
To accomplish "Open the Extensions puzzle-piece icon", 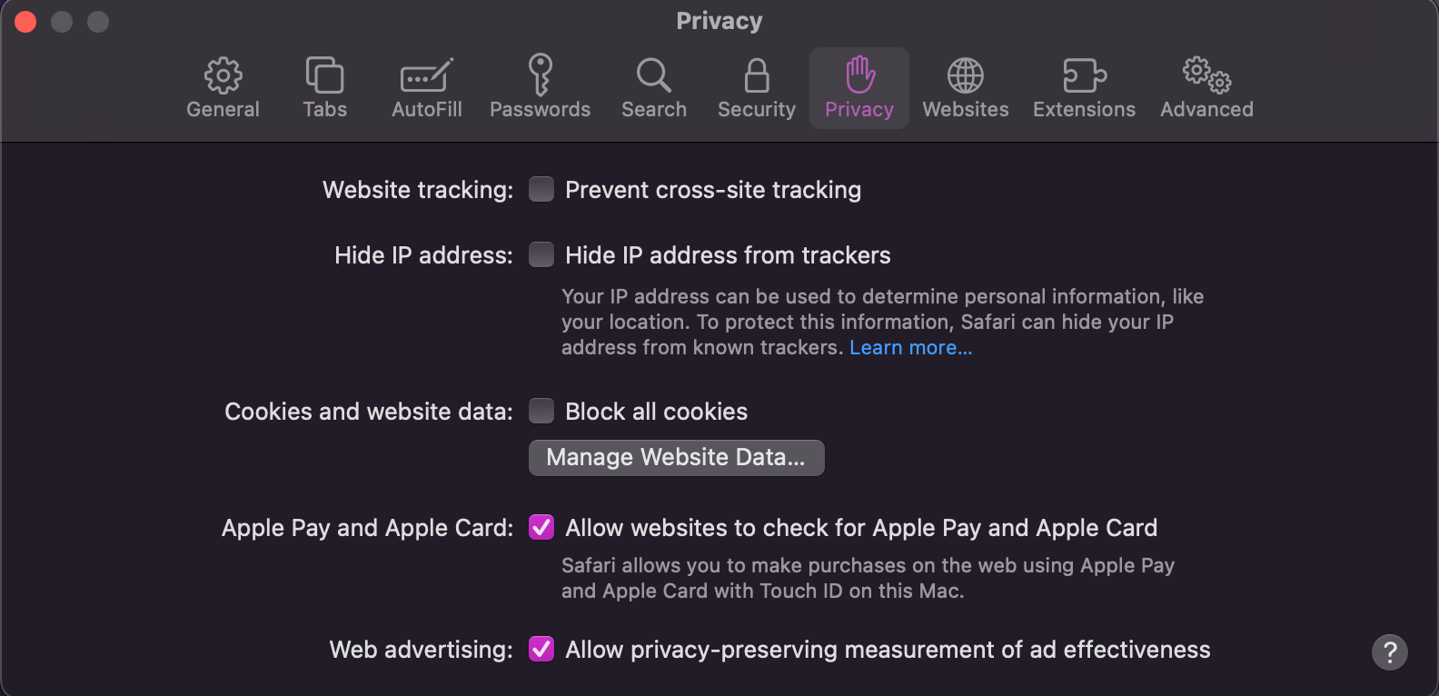I will click(x=1084, y=86).
